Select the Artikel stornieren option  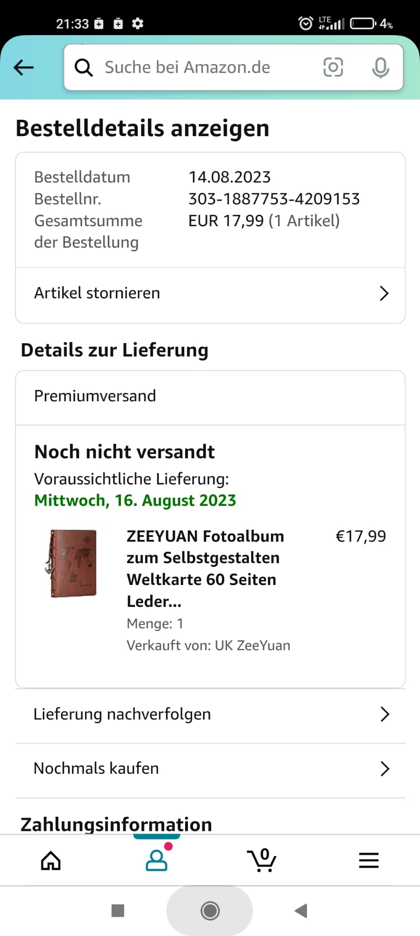pyautogui.click(x=97, y=293)
